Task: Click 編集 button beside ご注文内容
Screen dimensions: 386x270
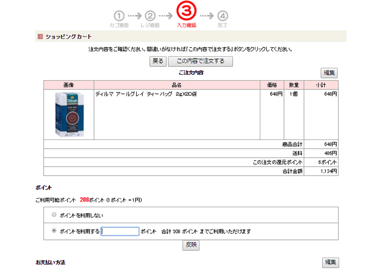Action: click(x=329, y=73)
